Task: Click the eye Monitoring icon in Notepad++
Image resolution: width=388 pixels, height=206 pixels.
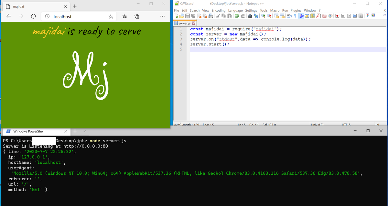Action: [x=330, y=15]
